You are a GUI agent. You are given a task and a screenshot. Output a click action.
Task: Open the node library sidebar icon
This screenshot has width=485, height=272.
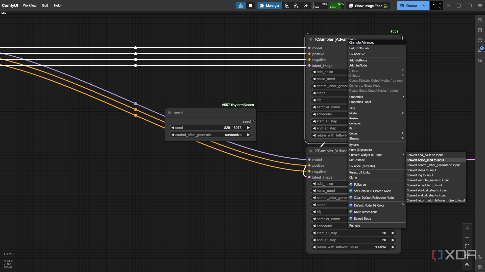pyautogui.click(x=480, y=30)
